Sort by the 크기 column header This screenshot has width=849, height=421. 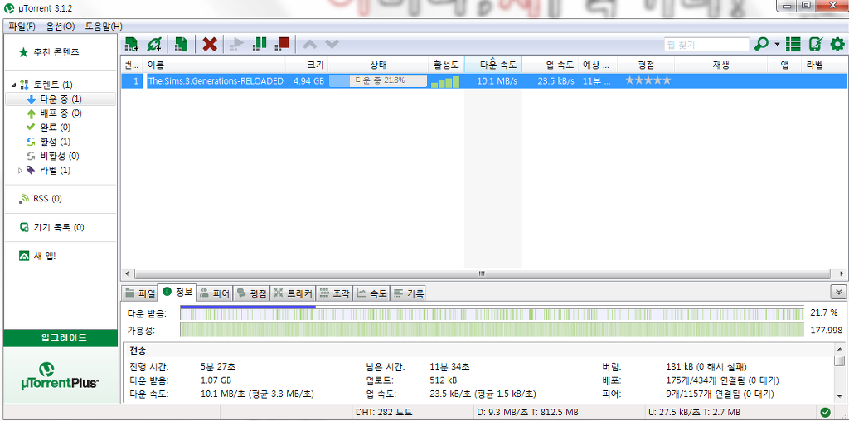point(307,65)
